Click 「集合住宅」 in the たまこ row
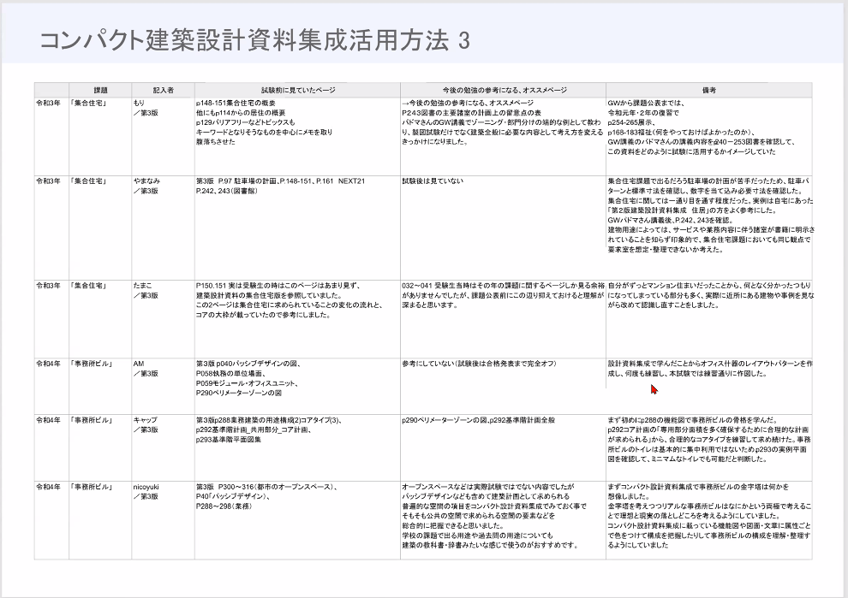Viewport: 848px width, 598px height. click(88, 285)
